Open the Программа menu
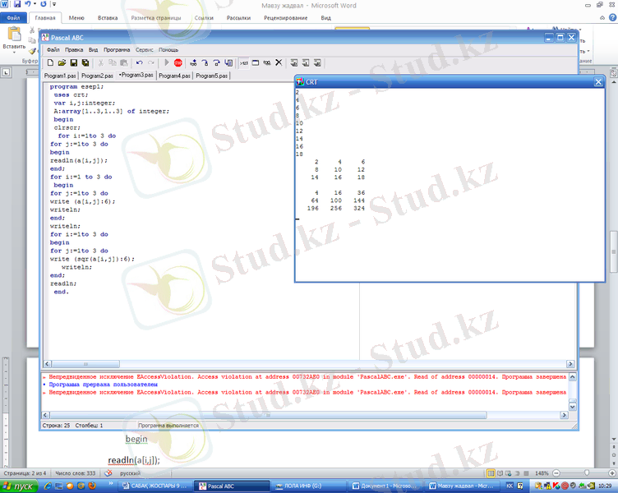The height and width of the screenshot is (493, 618). click(117, 50)
